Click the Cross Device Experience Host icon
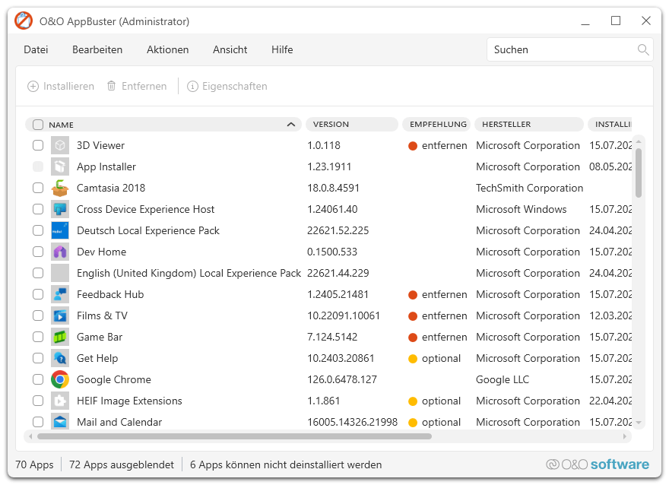 click(x=60, y=210)
